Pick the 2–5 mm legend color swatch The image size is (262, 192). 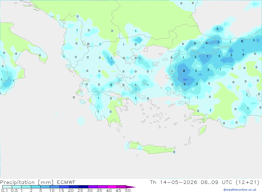[36, 187]
